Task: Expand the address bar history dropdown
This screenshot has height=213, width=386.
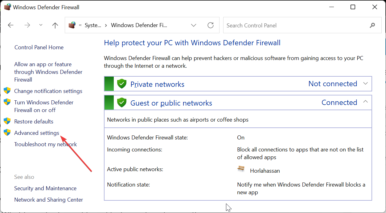Action: coord(194,25)
